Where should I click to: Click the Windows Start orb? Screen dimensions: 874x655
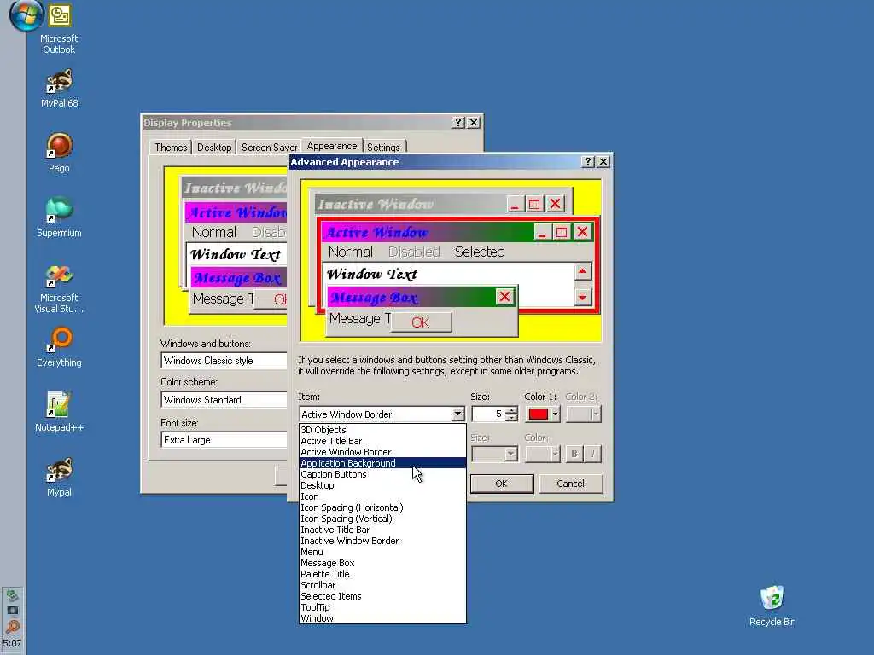pyautogui.click(x=26, y=15)
